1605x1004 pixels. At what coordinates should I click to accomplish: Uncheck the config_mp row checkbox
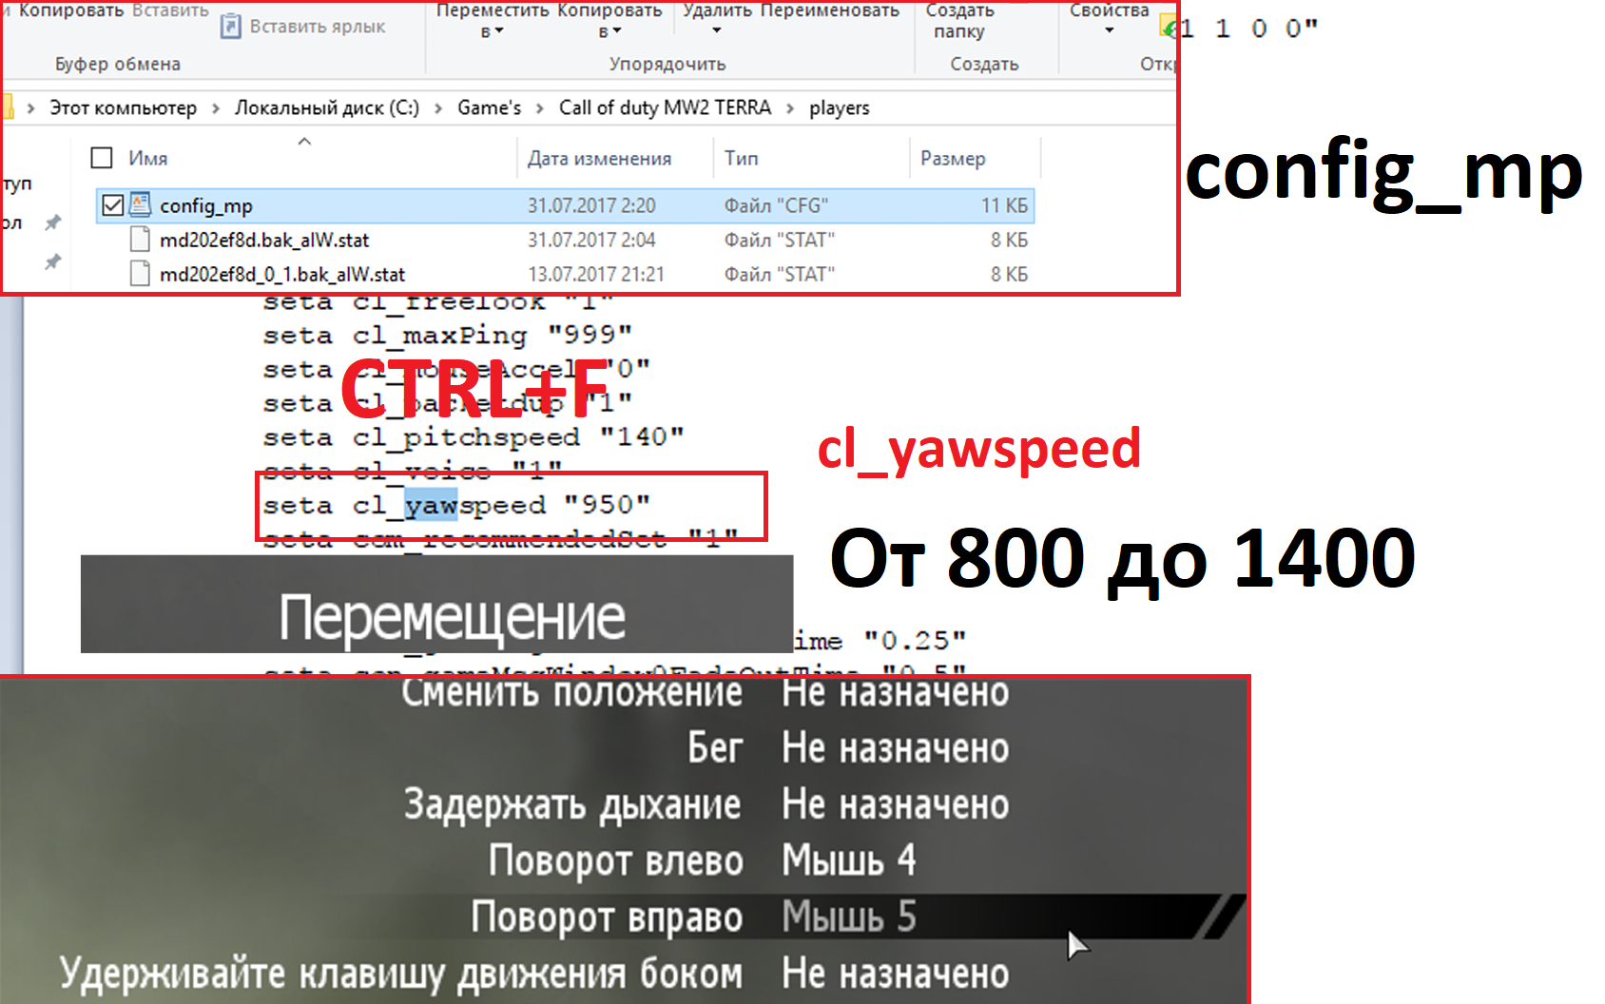pyautogui.click(x=113, y=204)
